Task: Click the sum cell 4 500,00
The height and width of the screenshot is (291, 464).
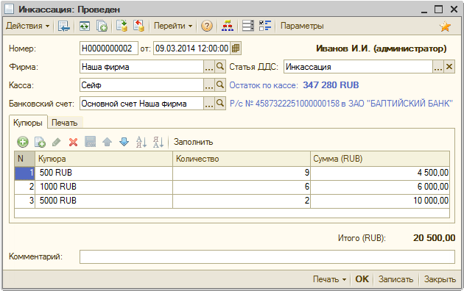Action: [380, 173]
